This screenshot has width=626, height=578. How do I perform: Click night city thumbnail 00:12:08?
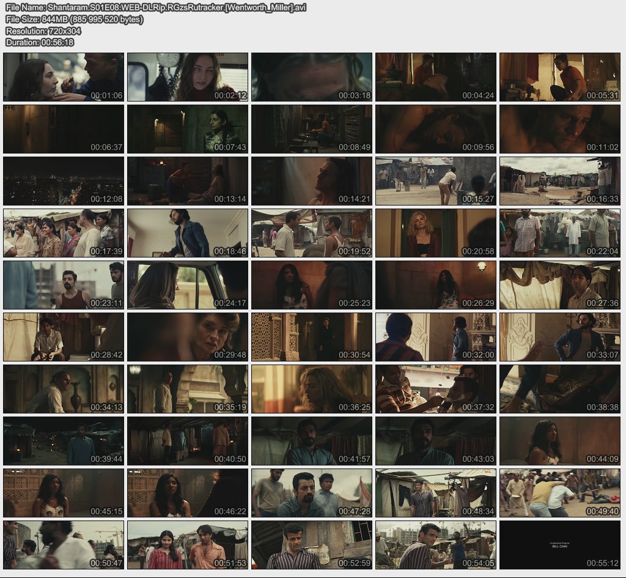64,181
